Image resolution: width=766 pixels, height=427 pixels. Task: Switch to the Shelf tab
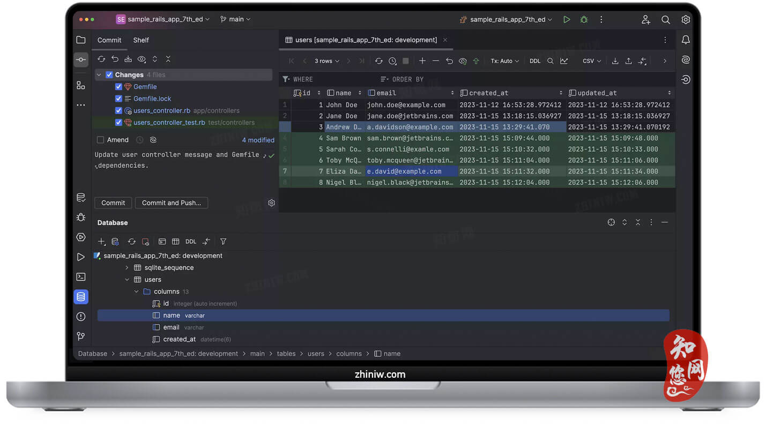[141, 40]
